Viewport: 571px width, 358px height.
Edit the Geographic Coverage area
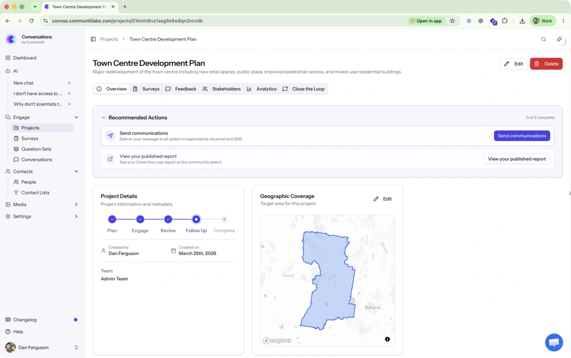pyautogui.click(x=383, y=199)
